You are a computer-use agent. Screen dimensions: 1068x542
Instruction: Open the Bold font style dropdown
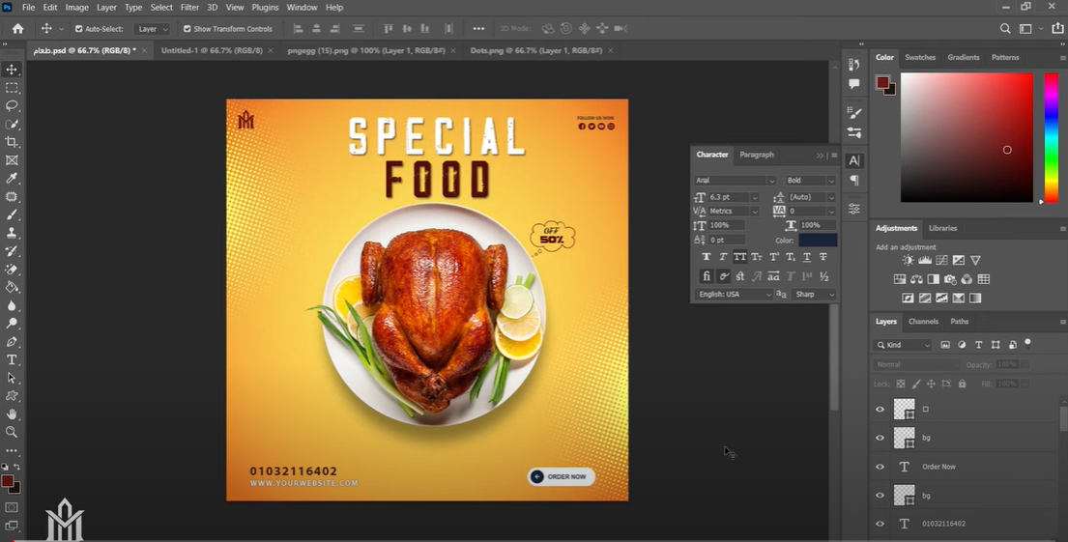810,181
